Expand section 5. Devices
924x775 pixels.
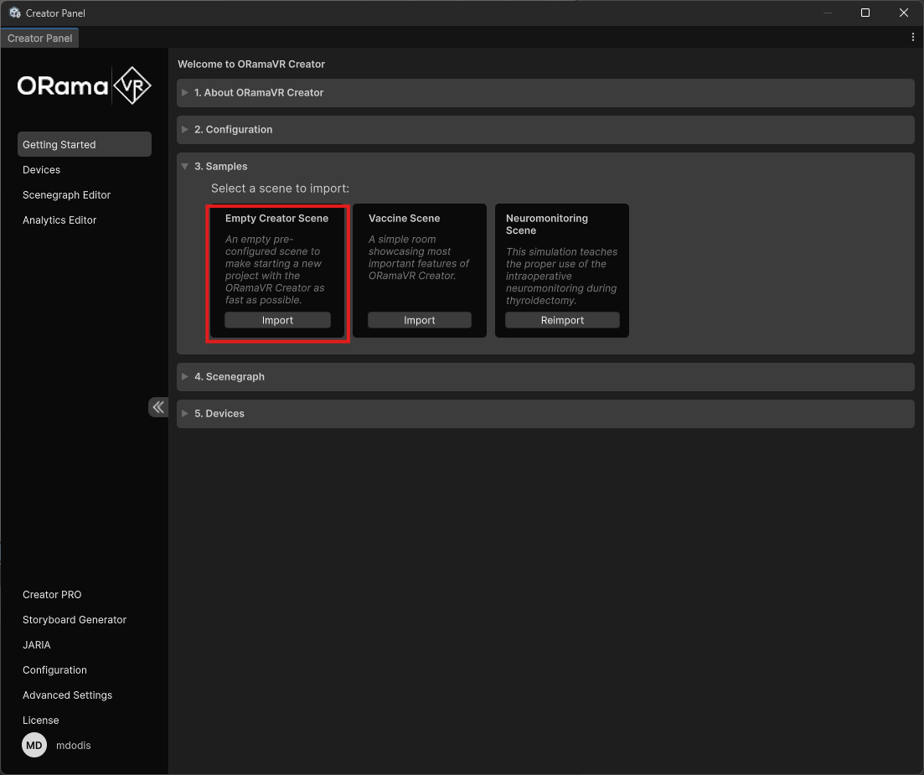(545, 414)
